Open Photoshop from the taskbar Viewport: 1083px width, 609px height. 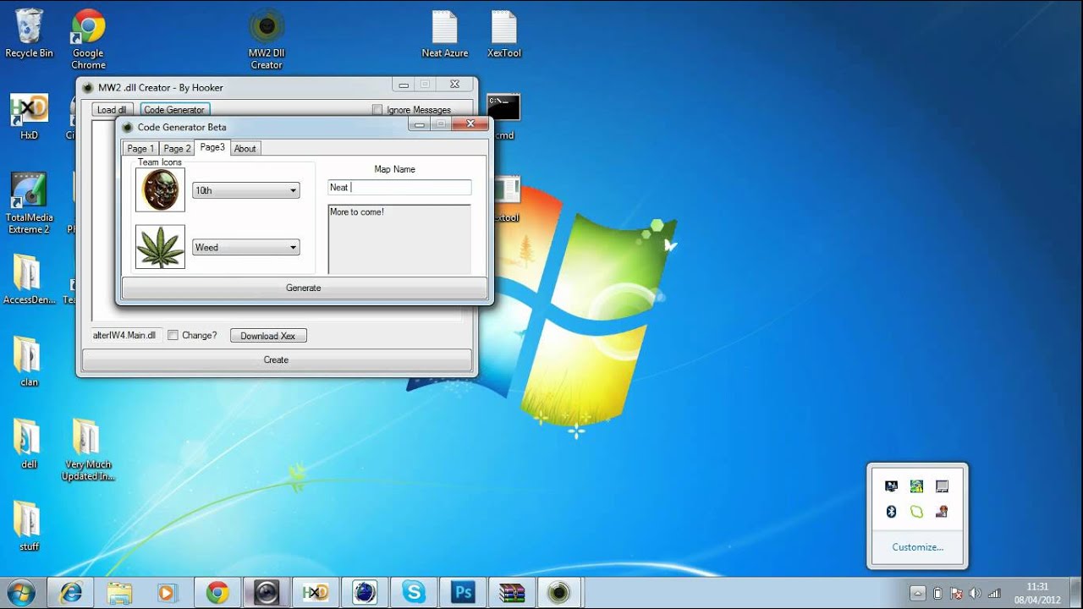[x=463, y=592]
